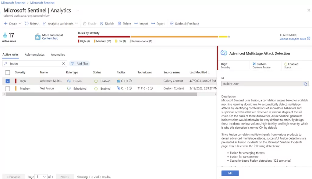Click the Medium severity orange bar
The width and height of the screenshot is (312, 179).
tap(175, 37)
